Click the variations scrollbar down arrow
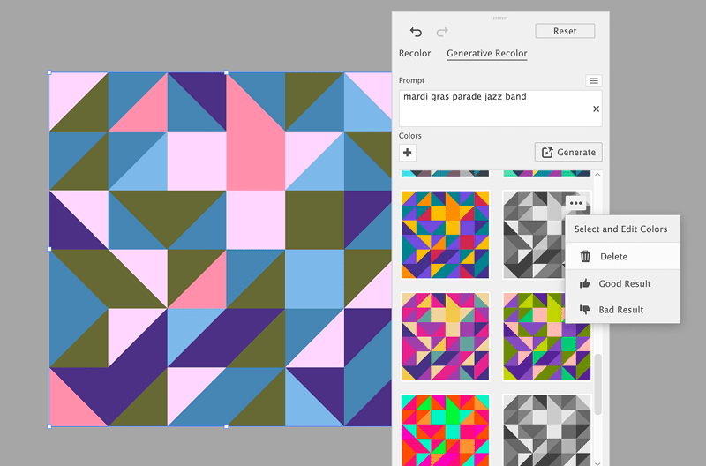Viewport: 706px width, 466px height. point(597,462)
